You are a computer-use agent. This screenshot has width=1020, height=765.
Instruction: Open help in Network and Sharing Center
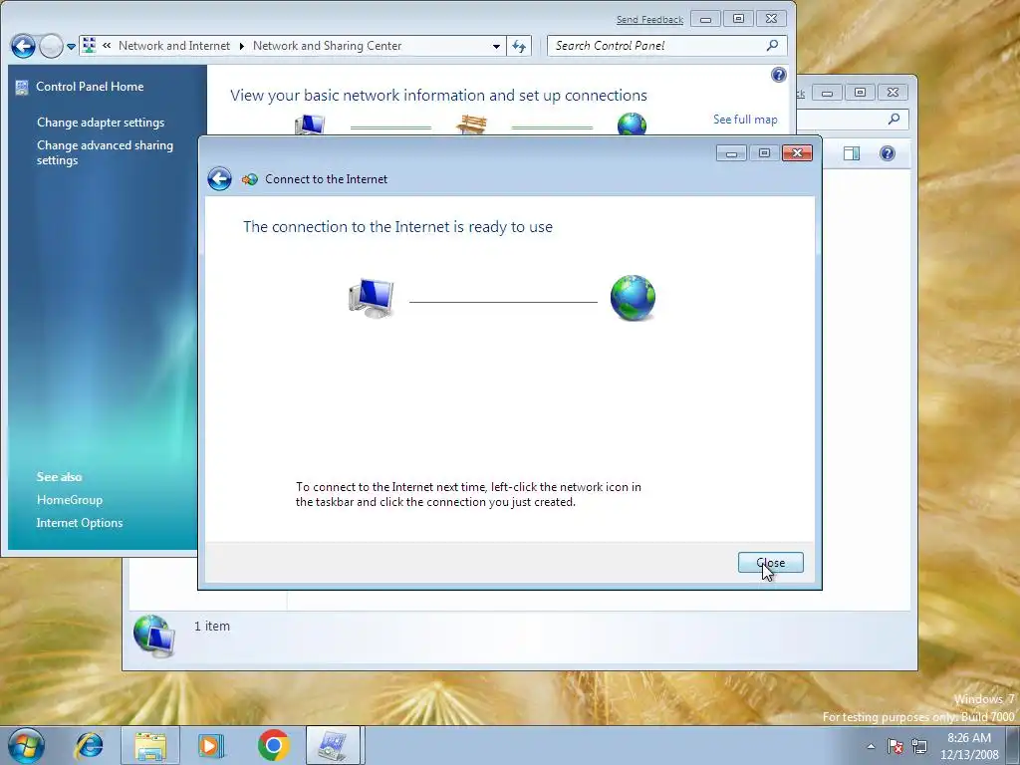click(779, 75)
